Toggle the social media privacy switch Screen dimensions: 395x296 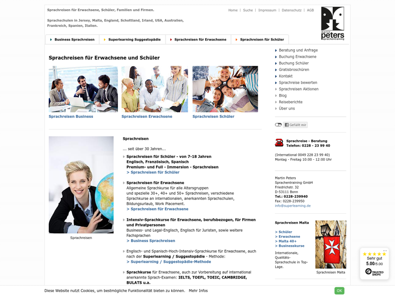278,125
